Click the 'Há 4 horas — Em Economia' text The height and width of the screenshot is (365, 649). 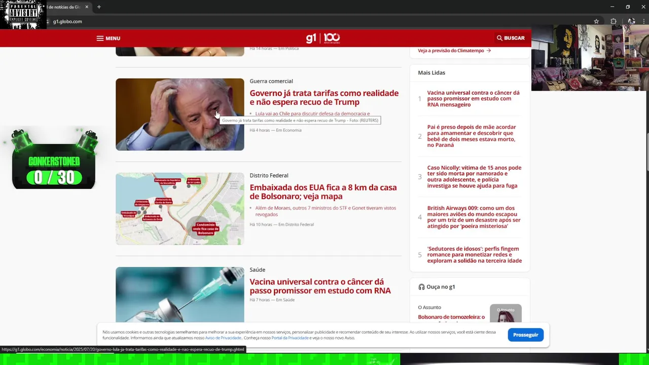pos(275,130)
